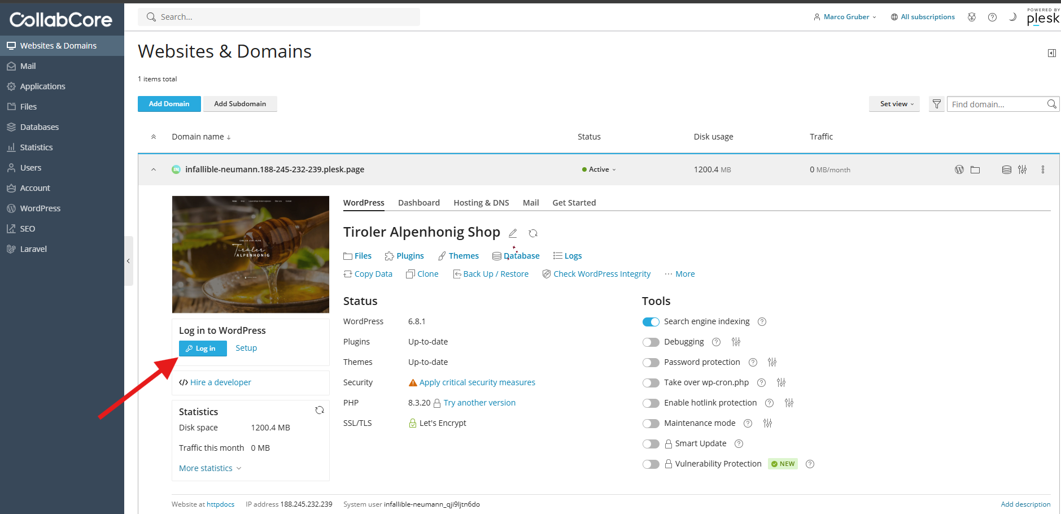Click Try another version for PHP
Viewport: 1061px width, 514px height.
click(479, 403)
